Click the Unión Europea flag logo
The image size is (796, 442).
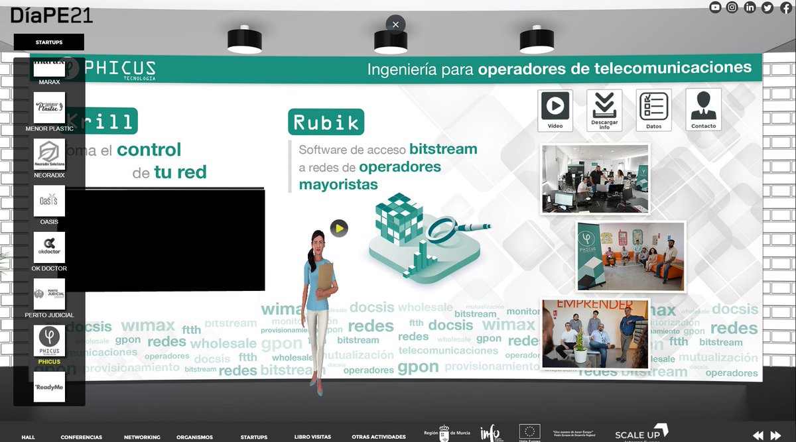[529, 433]
